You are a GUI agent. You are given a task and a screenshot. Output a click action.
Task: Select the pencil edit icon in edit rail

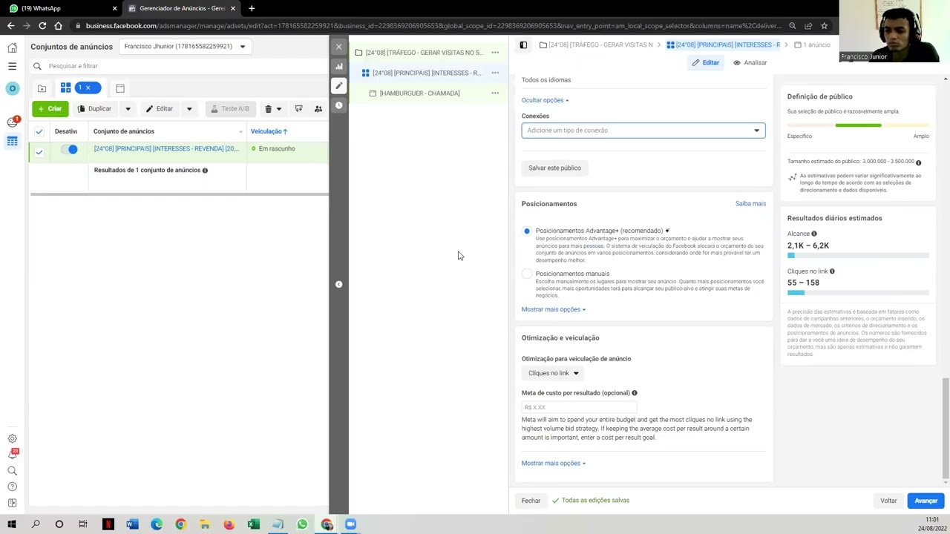[338, 85]
